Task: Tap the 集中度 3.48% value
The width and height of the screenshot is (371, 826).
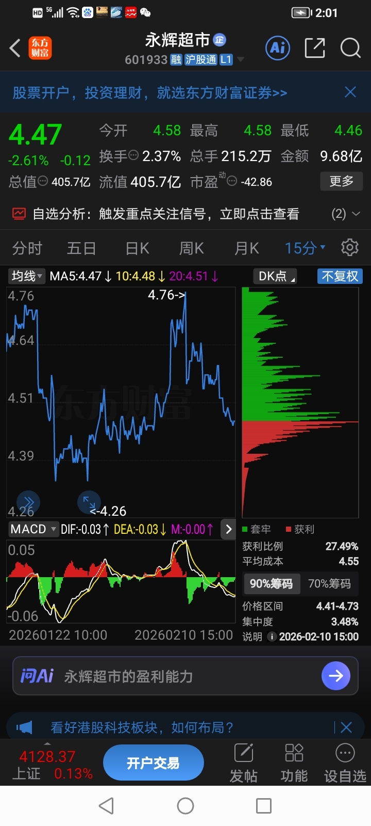Action: (345, 622)
